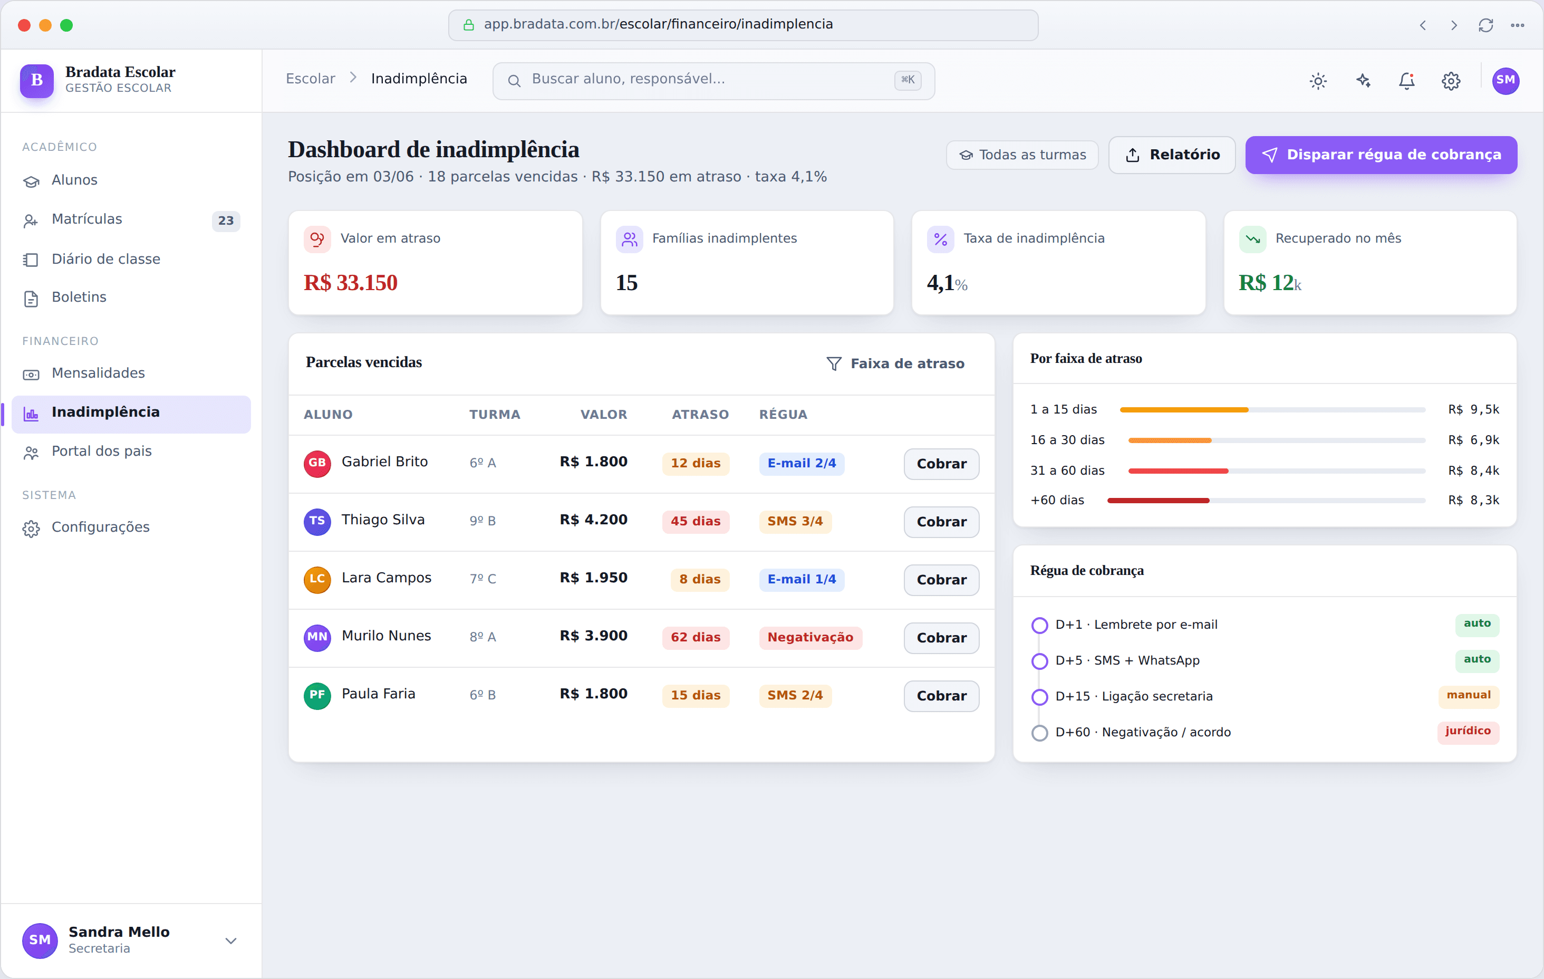Viewport: 1544px width, 979px height.
Task: Open settings gear in top bar
Action: [1451, 81]
